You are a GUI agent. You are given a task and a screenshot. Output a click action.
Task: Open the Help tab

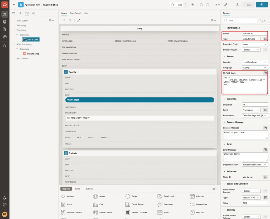[86, 13]
